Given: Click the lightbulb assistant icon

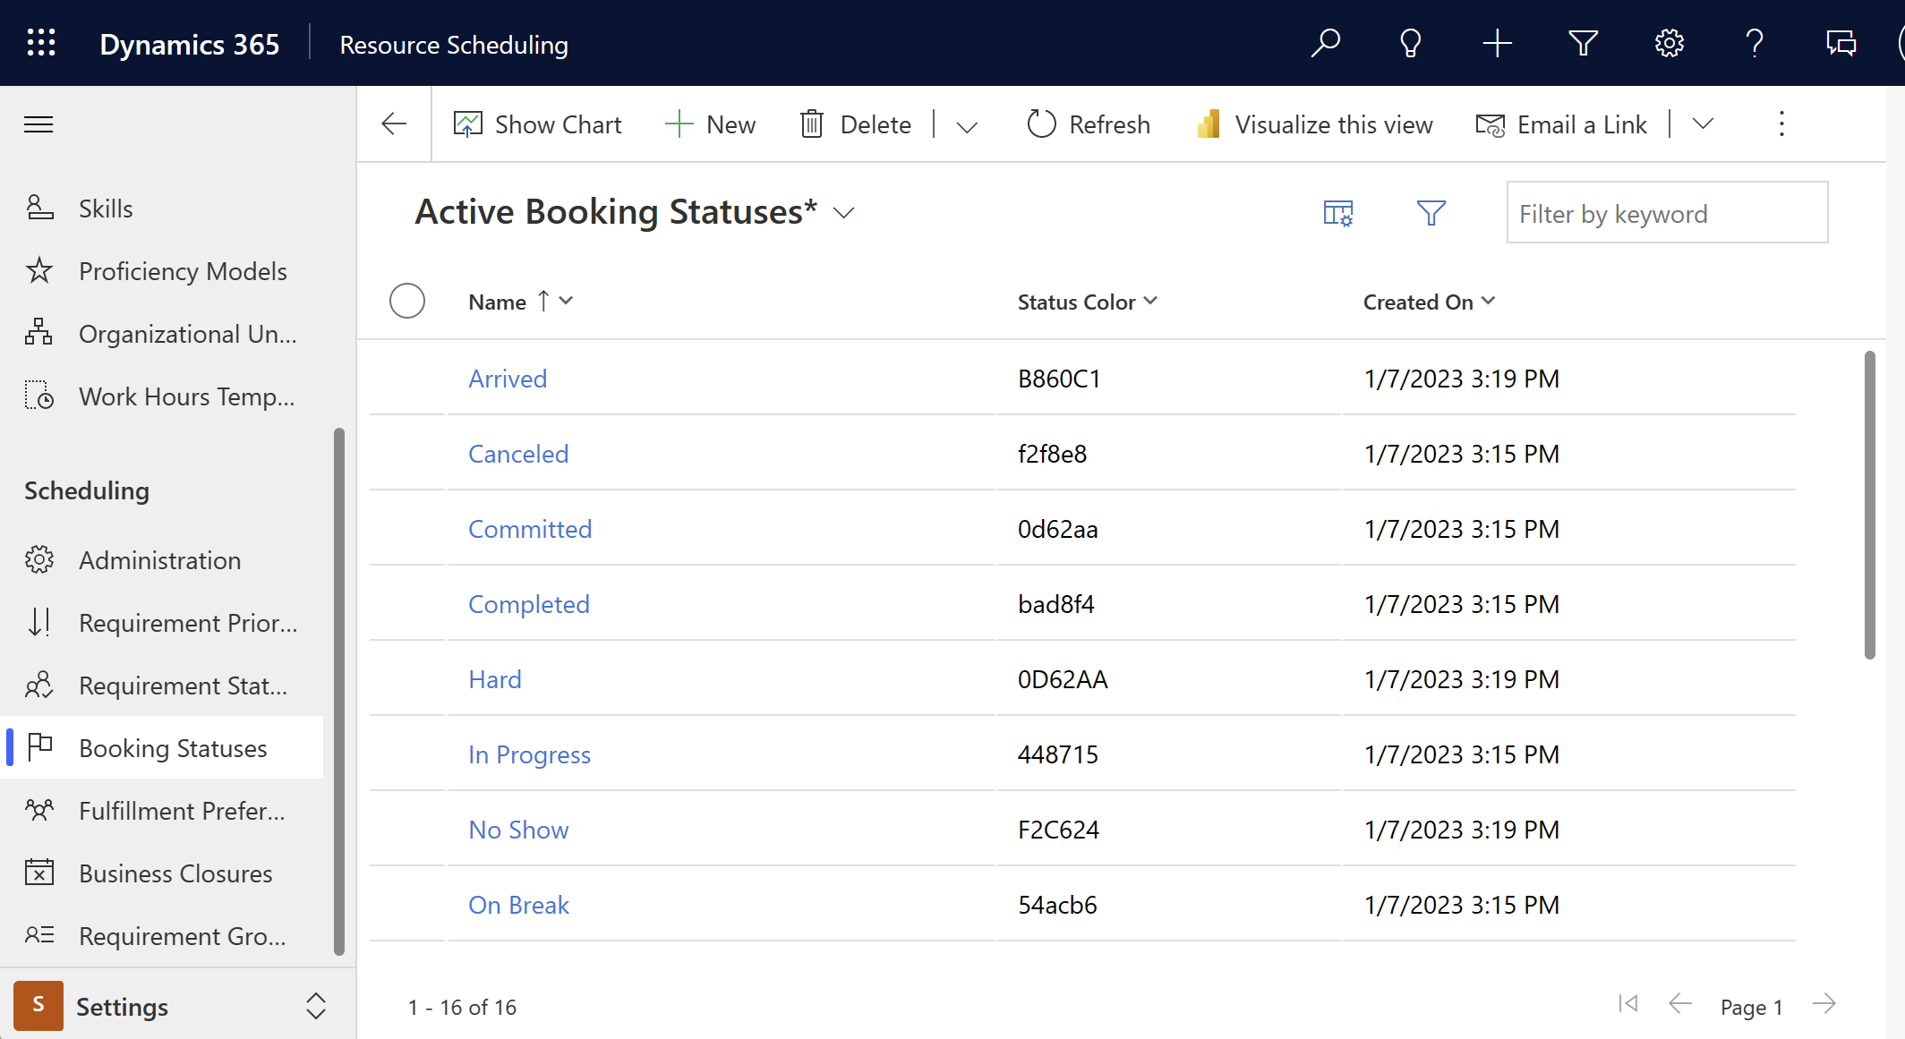Looking at the screenshot, I should coord(1410,44).
